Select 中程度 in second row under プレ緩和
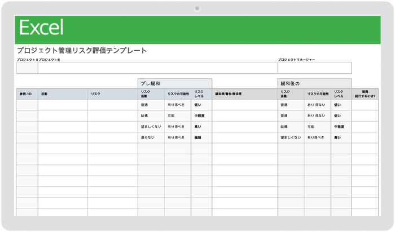 [x=201, y=116]
